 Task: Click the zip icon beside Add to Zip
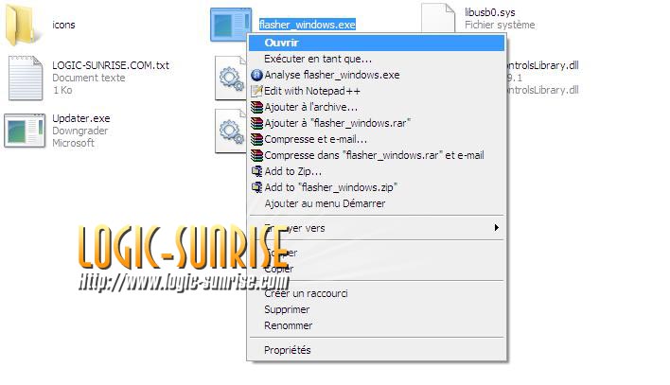pyautogui.click(x=256, y=171)
